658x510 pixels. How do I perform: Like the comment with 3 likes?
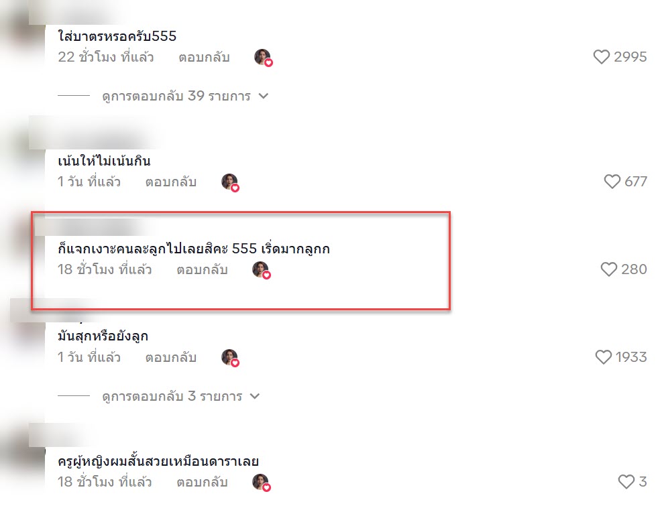tap(626, 481)
